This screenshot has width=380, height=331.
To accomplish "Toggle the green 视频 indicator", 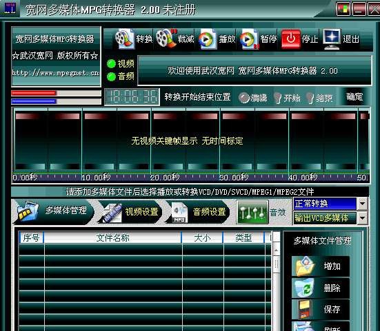I will 111,64.
